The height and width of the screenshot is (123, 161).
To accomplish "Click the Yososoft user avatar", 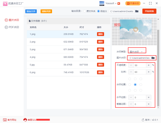I will (x=102, y=3).
